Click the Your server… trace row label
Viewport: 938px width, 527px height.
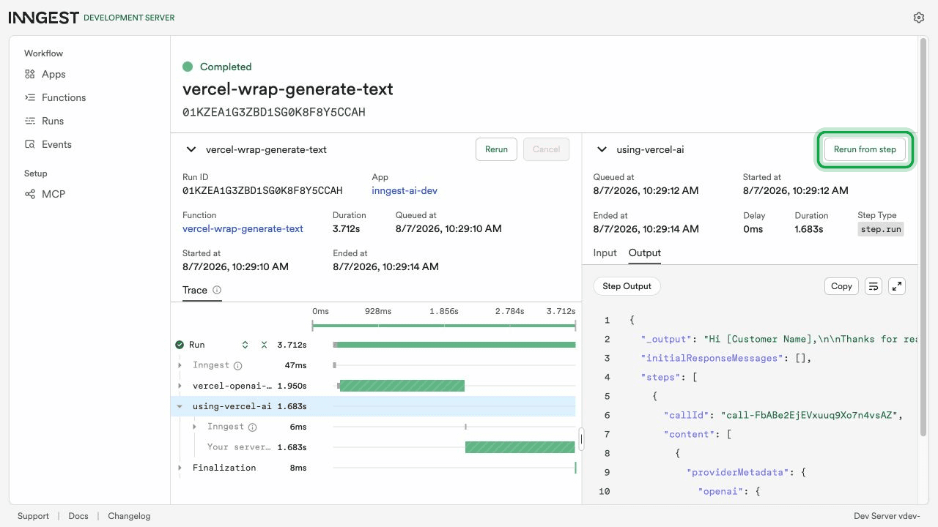(x=239, y=447)
